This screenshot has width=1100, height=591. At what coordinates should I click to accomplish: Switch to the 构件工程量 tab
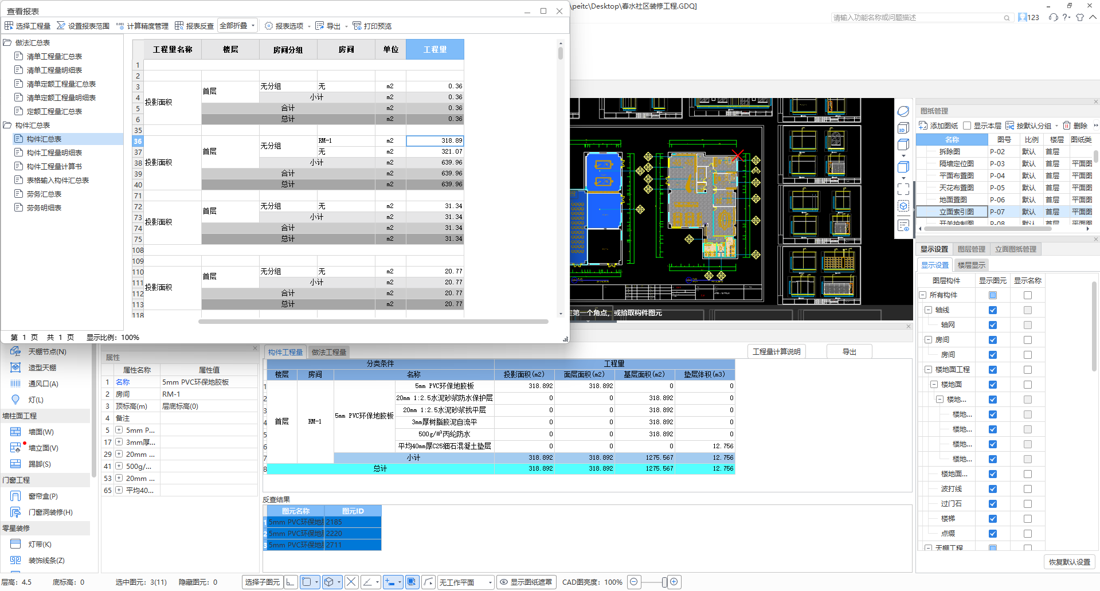click(285, 352)
